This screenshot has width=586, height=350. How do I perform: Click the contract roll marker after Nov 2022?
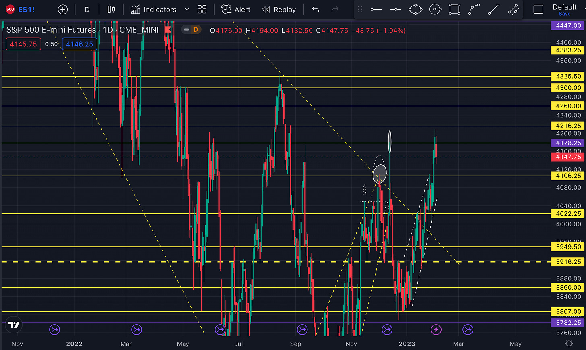click(387, 330)
